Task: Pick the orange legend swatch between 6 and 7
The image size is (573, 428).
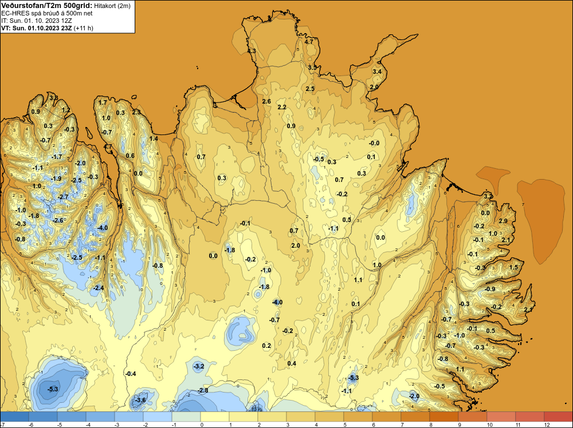Action: pos(387,417)
